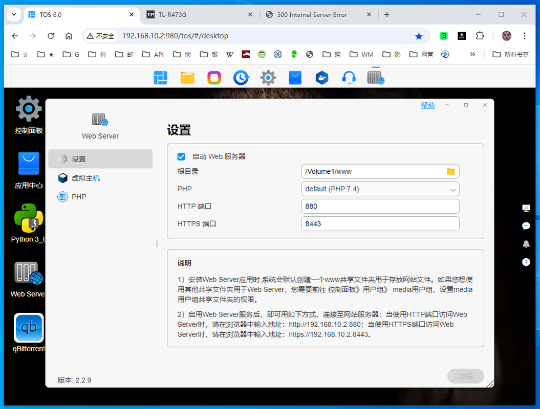Viewport: 540px width, 409px height.
Task: Open a new browser tab
Action: (387, 14)
